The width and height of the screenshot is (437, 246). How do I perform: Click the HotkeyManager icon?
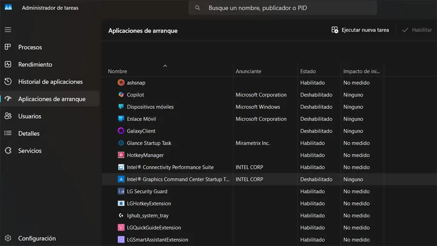(121, 155)
